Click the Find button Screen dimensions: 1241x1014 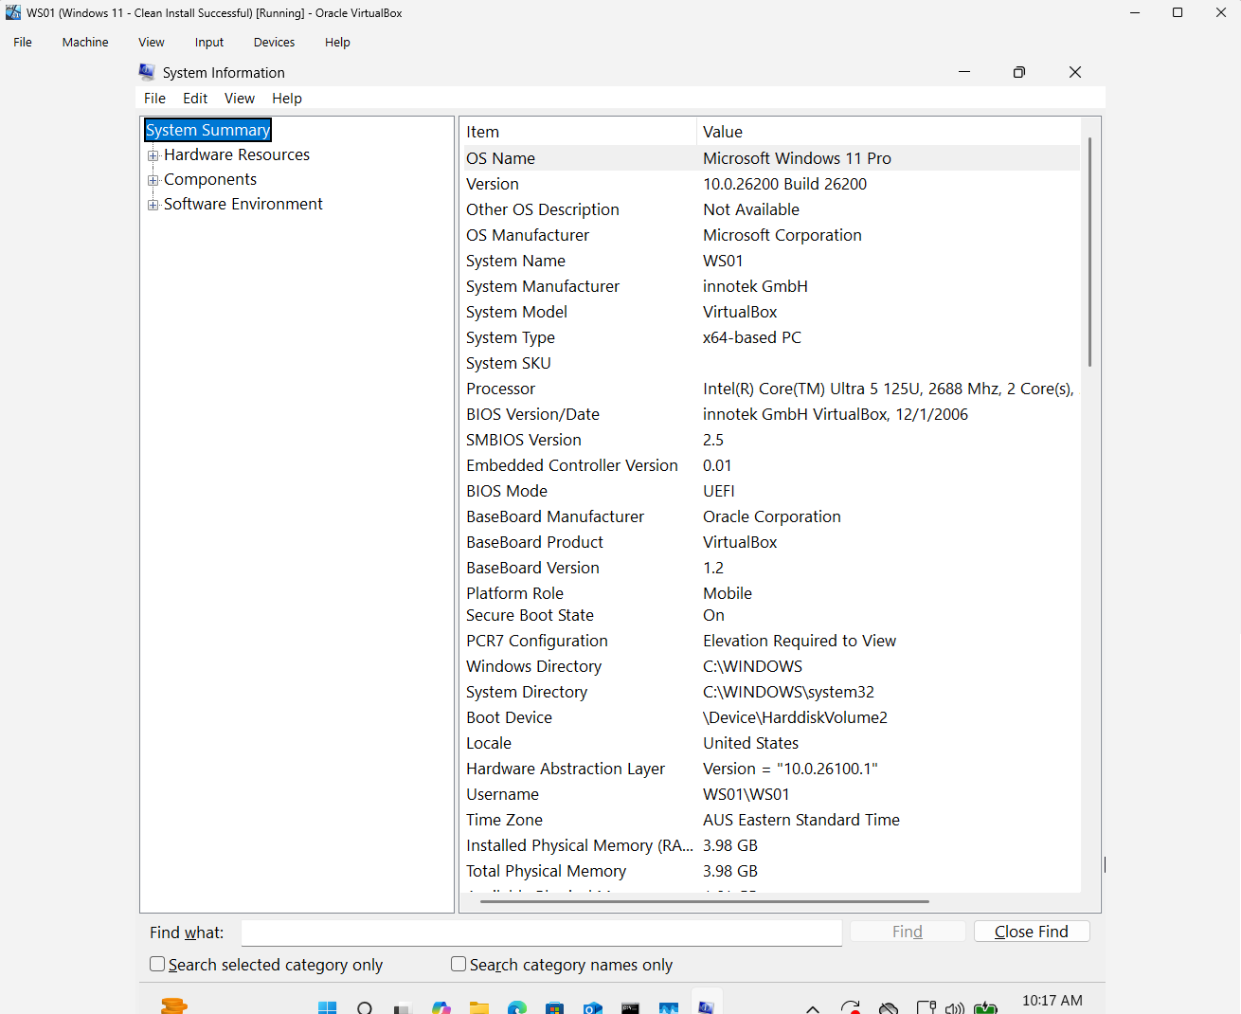pos(908,932)
